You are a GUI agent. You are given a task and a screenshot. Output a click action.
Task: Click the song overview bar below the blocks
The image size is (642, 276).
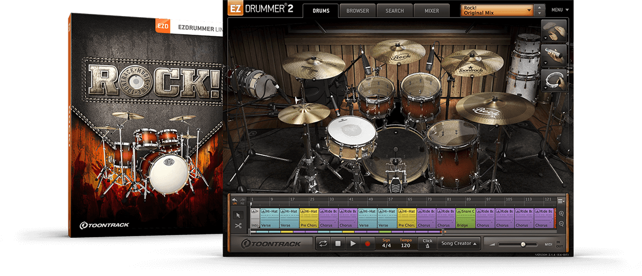click(347, 232)
